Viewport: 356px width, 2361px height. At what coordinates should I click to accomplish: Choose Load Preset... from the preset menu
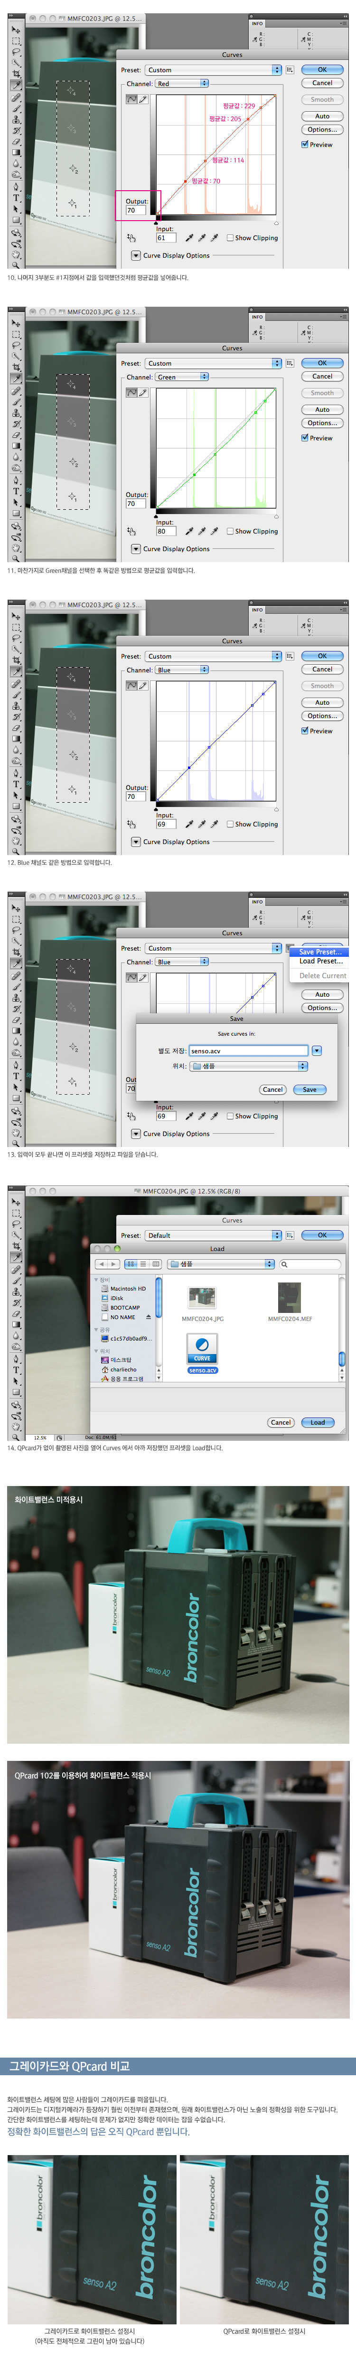pyautogui.click(x=320, y=962)
